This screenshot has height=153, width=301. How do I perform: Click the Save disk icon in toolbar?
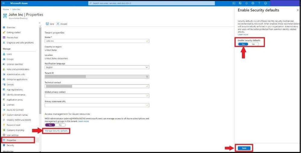pyautogui.click(x=47, y=24)
